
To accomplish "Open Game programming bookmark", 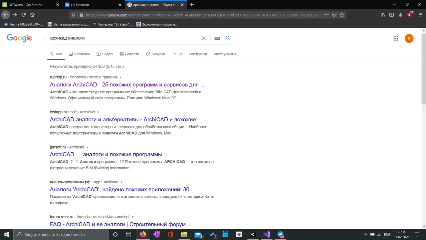I will (68, 24).
